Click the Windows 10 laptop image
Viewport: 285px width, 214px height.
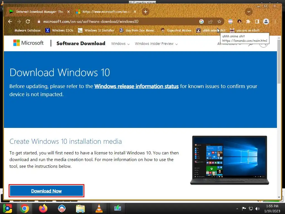[x=230, y=160]
